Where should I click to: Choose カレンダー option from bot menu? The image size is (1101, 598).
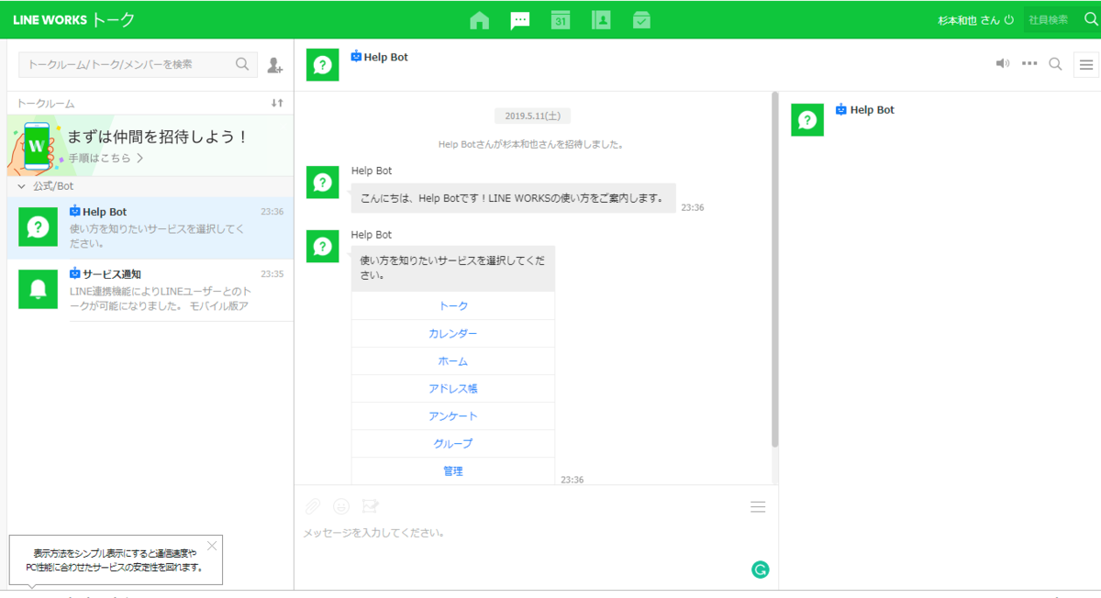(453, 333)
